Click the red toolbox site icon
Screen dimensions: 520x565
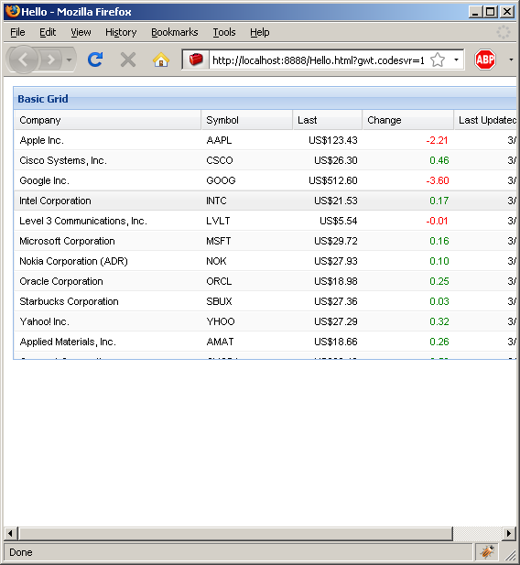coord(196,60)
